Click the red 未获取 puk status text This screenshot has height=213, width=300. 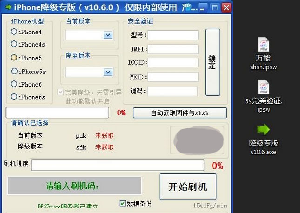pyautogui.click(x=105, y=136)
